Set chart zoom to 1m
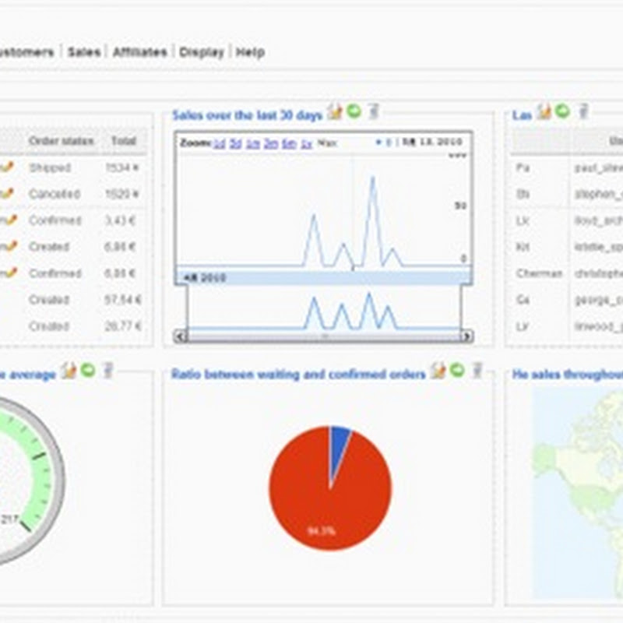623x623 pixels. pos(252,143)
